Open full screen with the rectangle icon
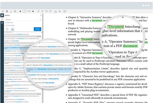Screen dimensions: 153x103 pos(65,11)
